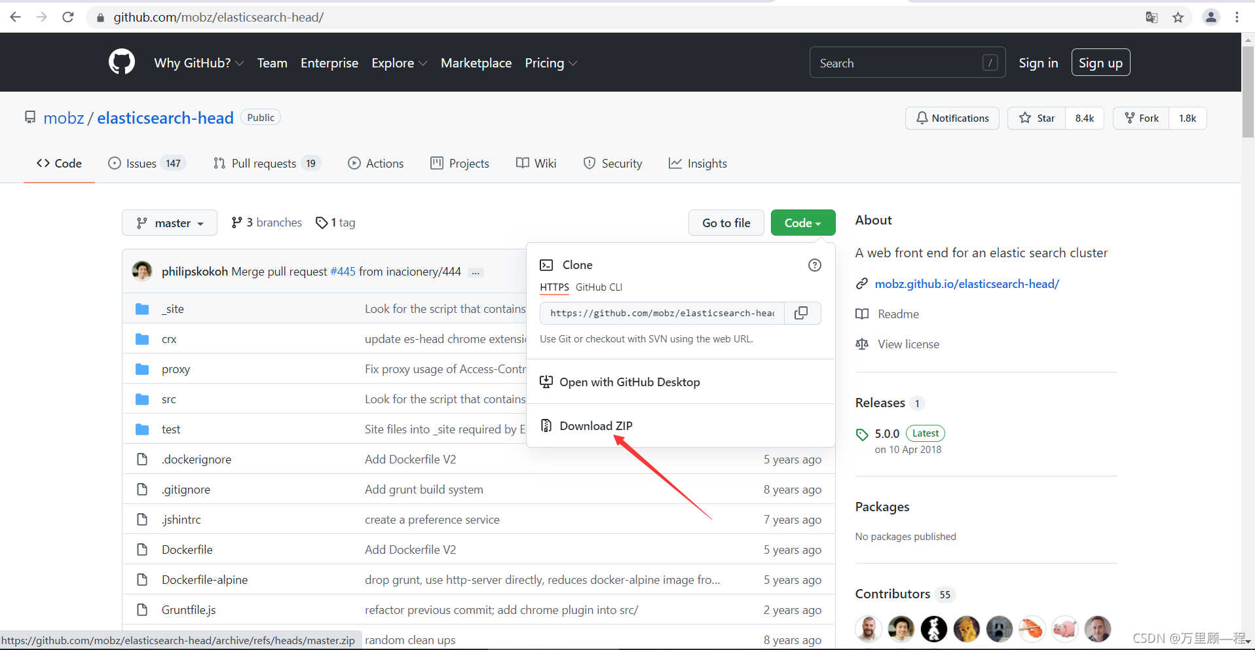Open the Wiki tab
1255x650 pixels.
coord(536,164)
